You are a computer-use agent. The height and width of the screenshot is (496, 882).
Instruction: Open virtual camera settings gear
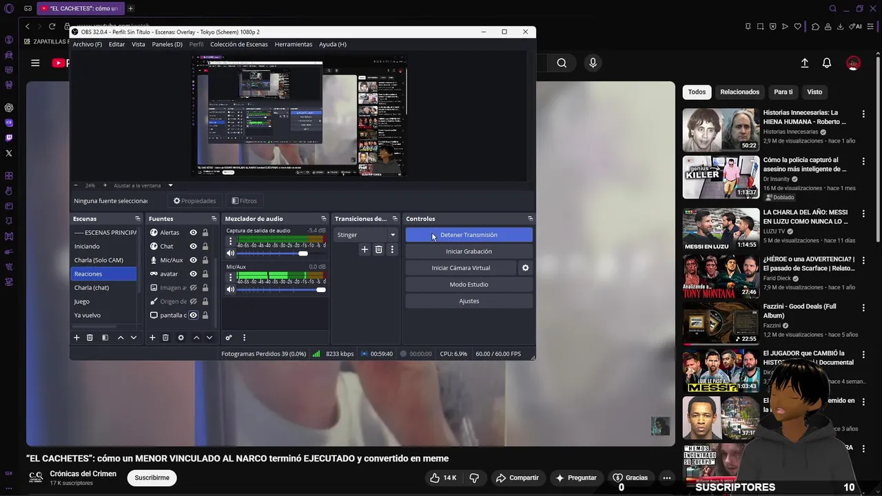525,268
